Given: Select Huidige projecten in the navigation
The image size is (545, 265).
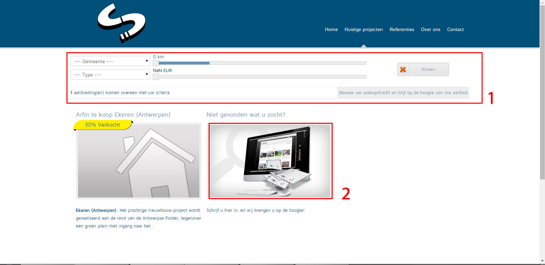Looking at the screenshot, I should 363,30.
